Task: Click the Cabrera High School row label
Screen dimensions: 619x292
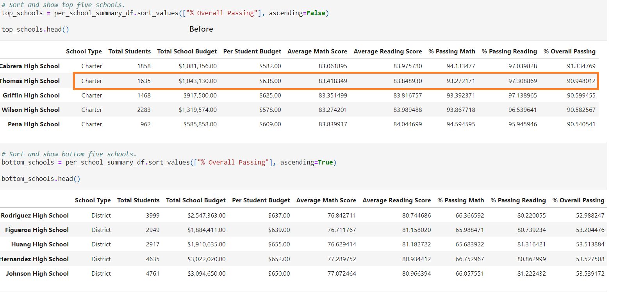Action: tap(30, 66)
